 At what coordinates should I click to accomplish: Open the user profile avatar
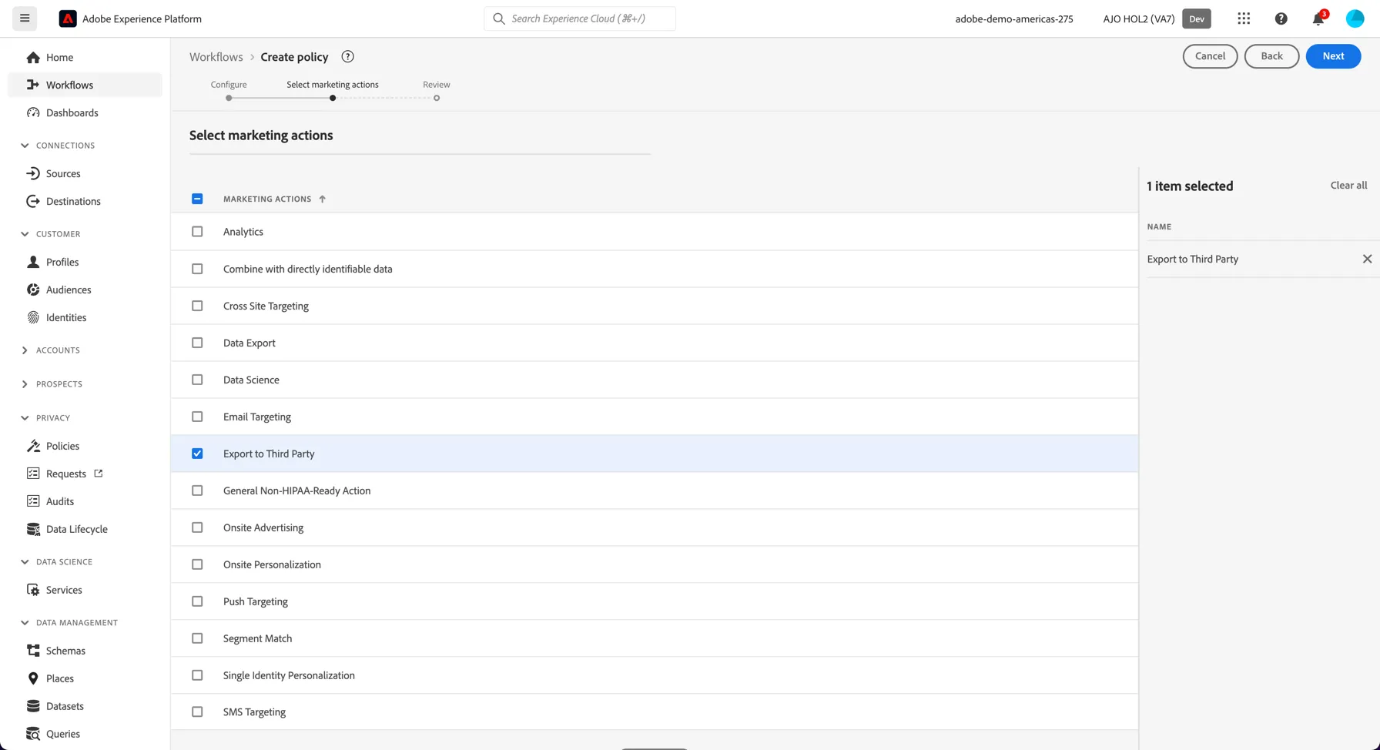pos(1355,18)
